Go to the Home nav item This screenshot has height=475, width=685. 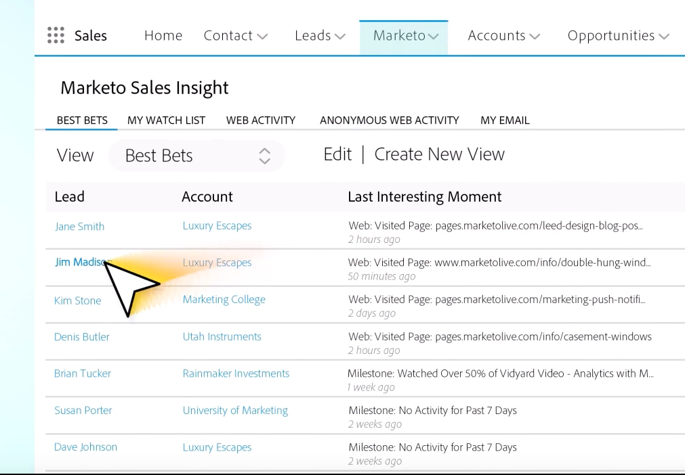[163, 35]
